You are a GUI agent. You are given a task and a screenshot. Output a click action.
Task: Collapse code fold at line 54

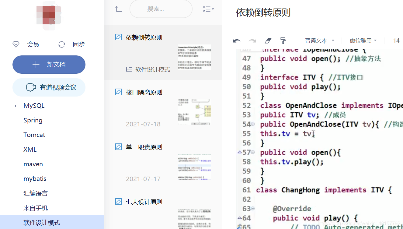(x=253, y=124)
